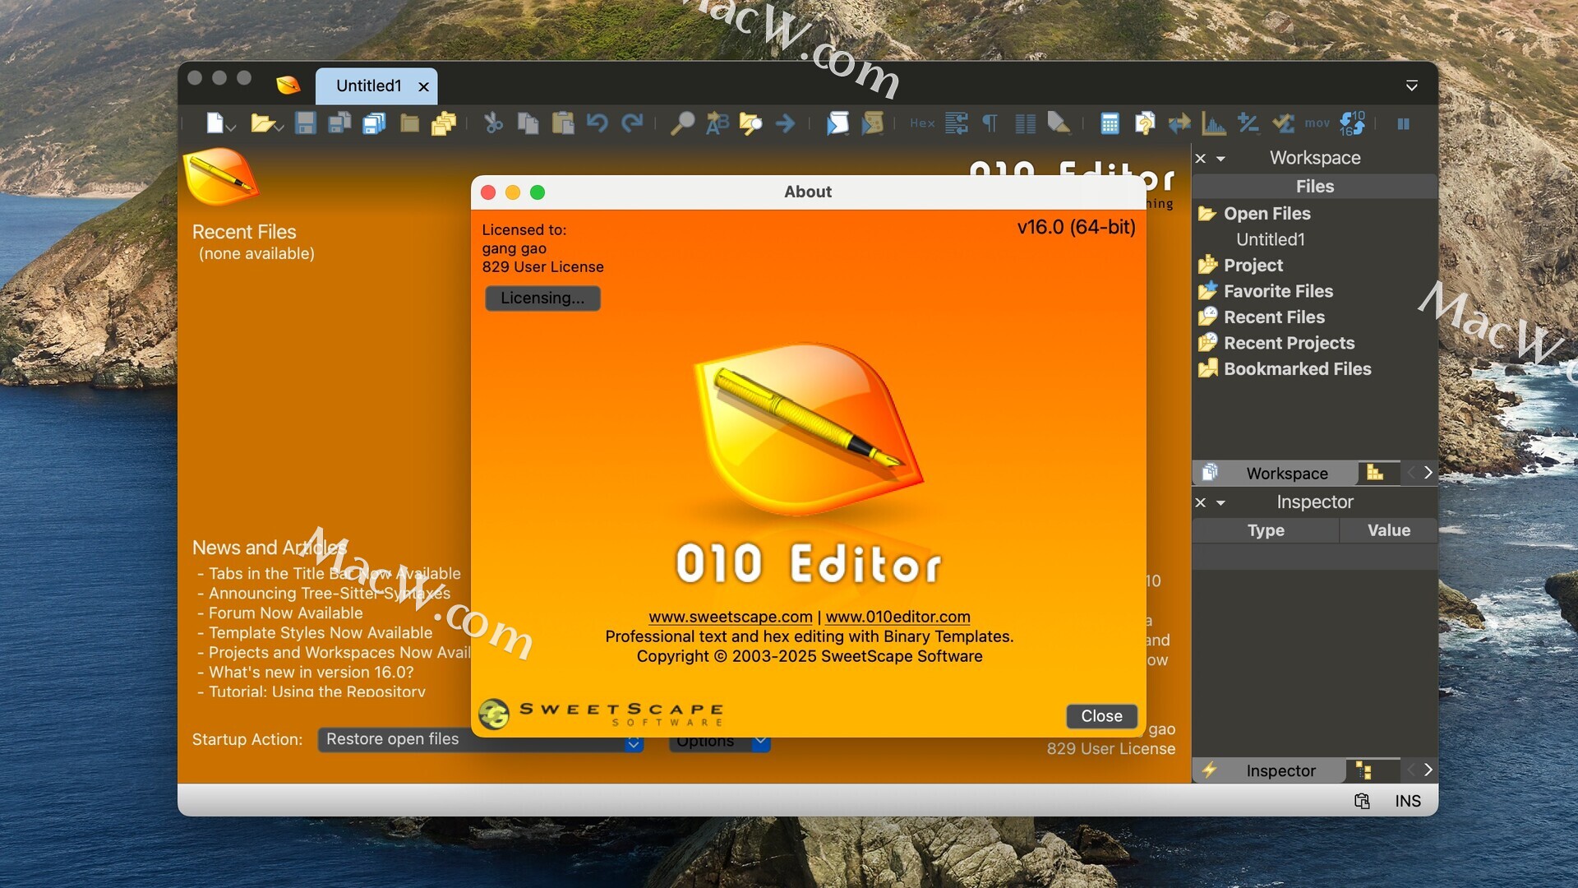Viewport: 1578px width, 888px height.
Task: Select the Inspector tab at the panel bottom
Action: coord(1269,770)
